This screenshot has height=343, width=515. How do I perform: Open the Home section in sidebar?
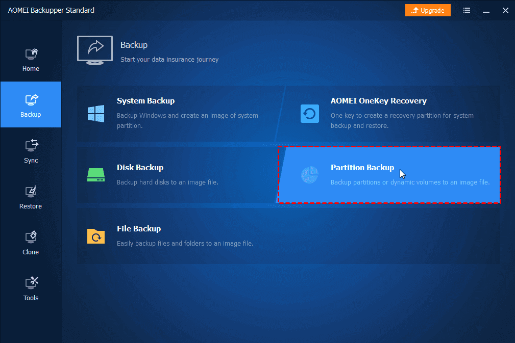pyautogui.click(x=31, y=59)
